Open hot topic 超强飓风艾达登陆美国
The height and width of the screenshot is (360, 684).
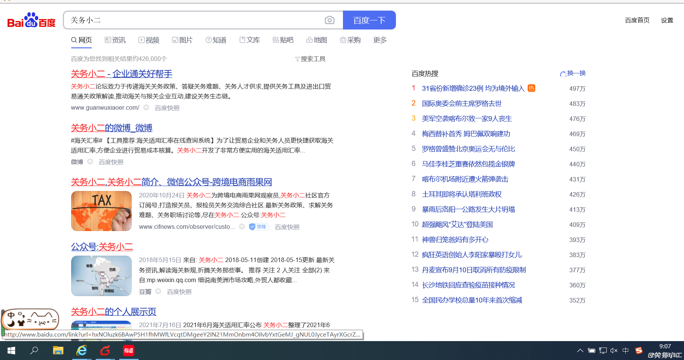pos(457,225)
